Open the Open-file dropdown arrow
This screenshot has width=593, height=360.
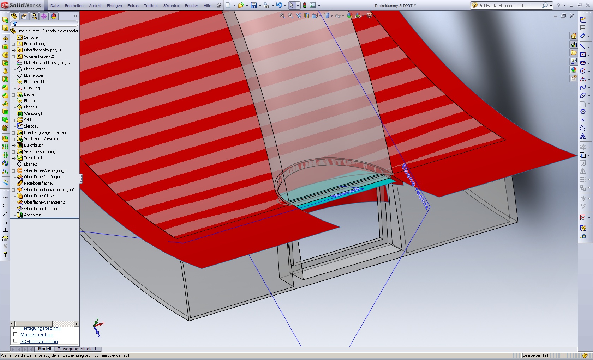click(247, 6)
